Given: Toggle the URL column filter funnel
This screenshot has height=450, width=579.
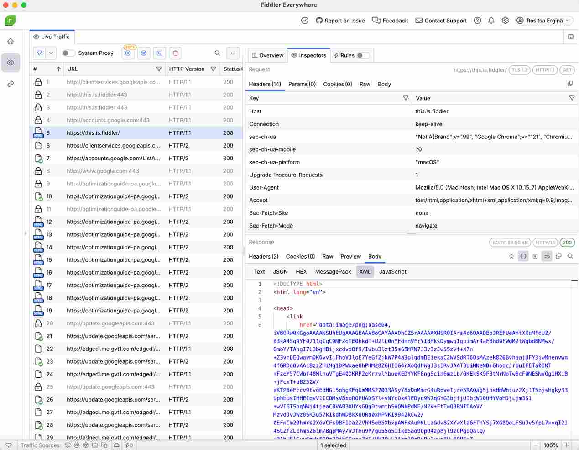Looking at the screenshot, I should click(159, 69).
